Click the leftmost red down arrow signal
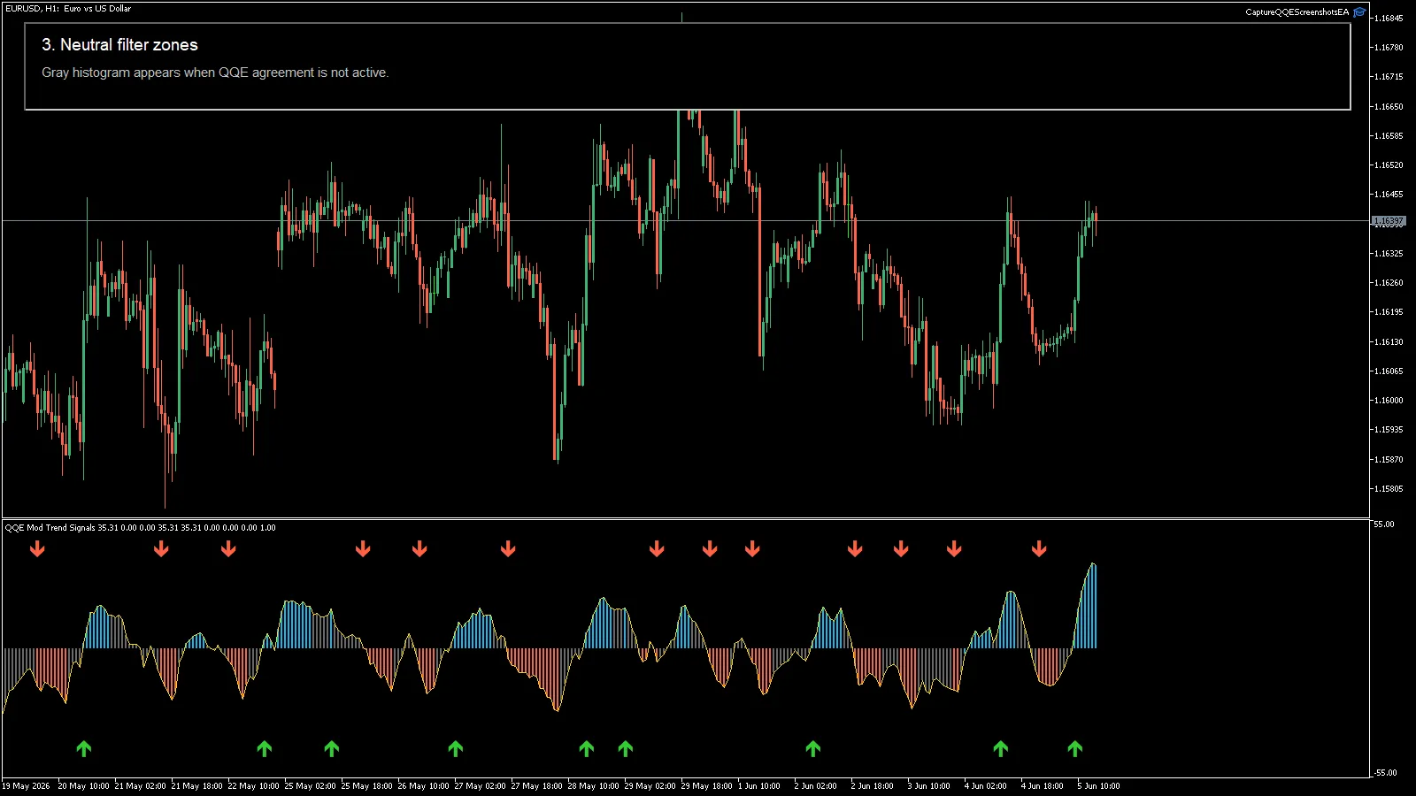1416x796 pixels. pyautogui.click(x=37, y=549)
